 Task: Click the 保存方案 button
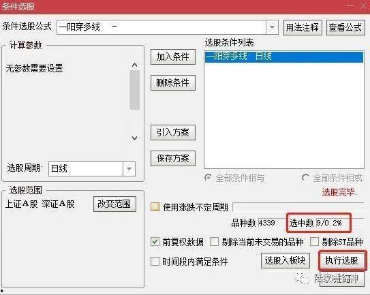(173, 158)
